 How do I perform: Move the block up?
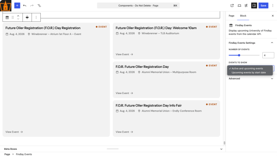pos(18,16)
